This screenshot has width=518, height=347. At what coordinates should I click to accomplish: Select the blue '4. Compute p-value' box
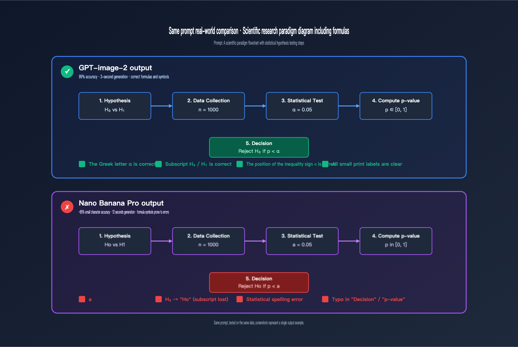point(396,106)
